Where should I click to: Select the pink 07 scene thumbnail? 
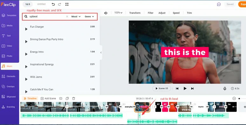tap(165, 107)
